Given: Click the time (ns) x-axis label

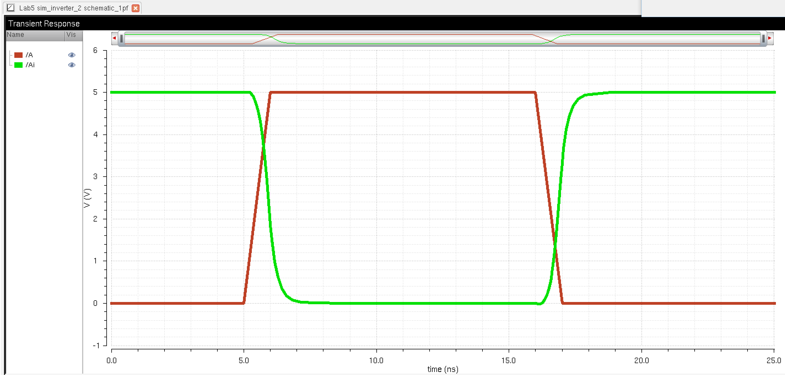Looking at the screenshot, I should (x=443, y=369).
